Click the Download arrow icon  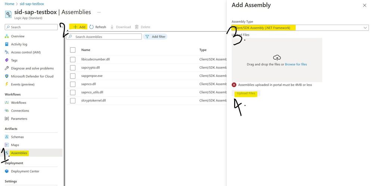(112, 27)
